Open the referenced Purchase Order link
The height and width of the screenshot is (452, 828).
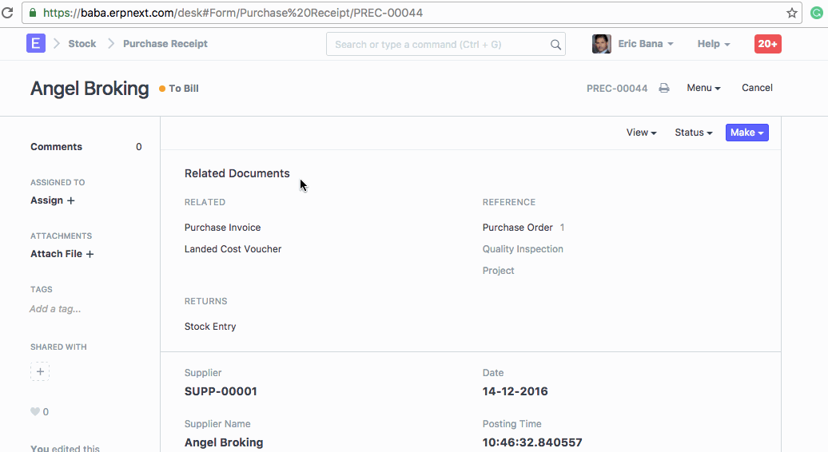(x=518, y=228)
